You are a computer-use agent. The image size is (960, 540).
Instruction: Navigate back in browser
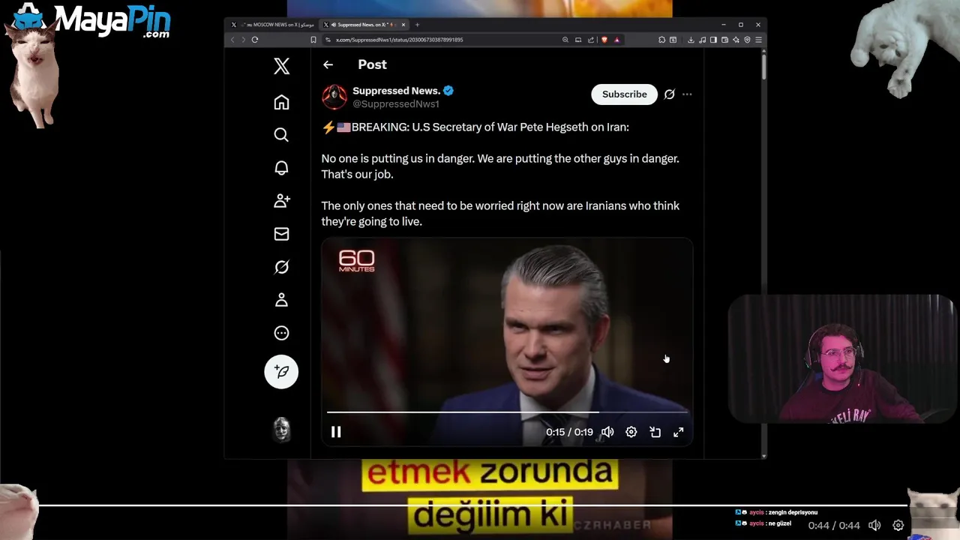(232, 40)
